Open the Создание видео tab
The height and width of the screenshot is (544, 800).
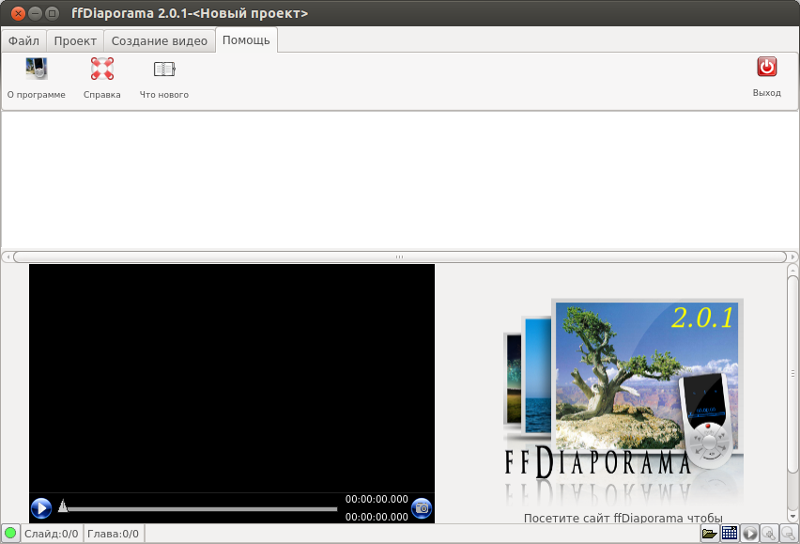[x=160, y=40]
